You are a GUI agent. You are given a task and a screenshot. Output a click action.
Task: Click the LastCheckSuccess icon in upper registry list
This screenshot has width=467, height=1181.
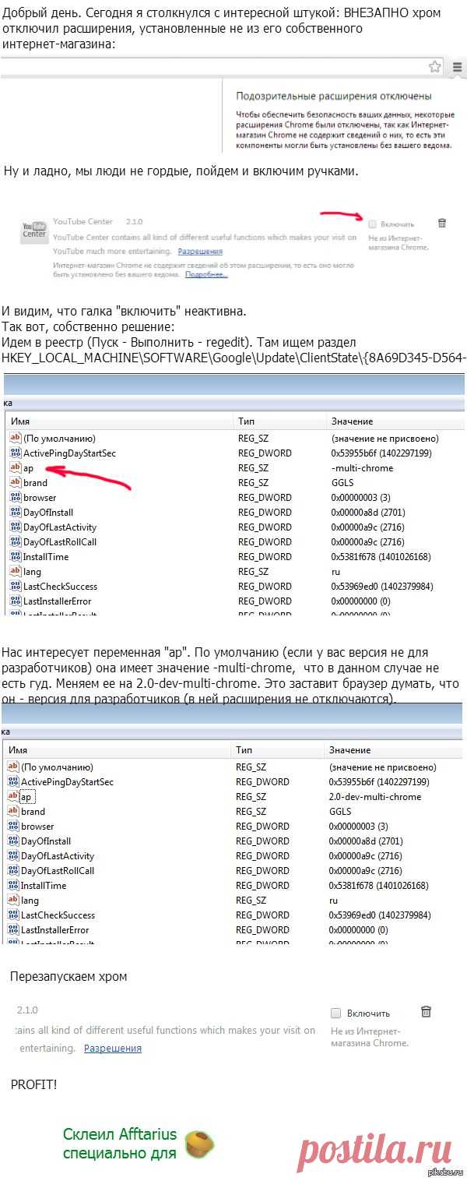[x=15, y=586]
